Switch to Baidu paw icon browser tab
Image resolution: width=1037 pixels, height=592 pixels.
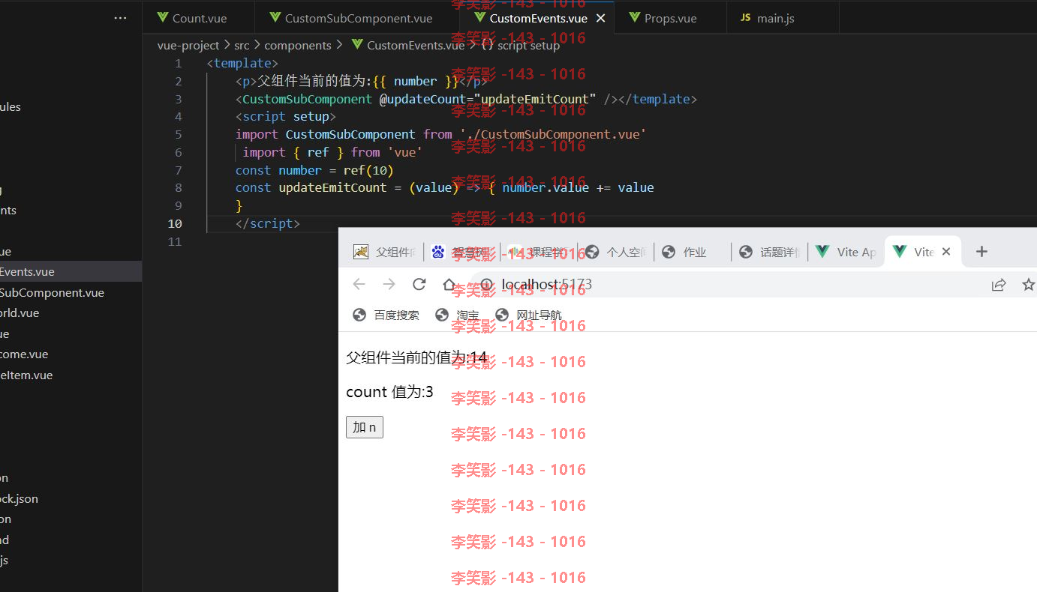point(461,252)
